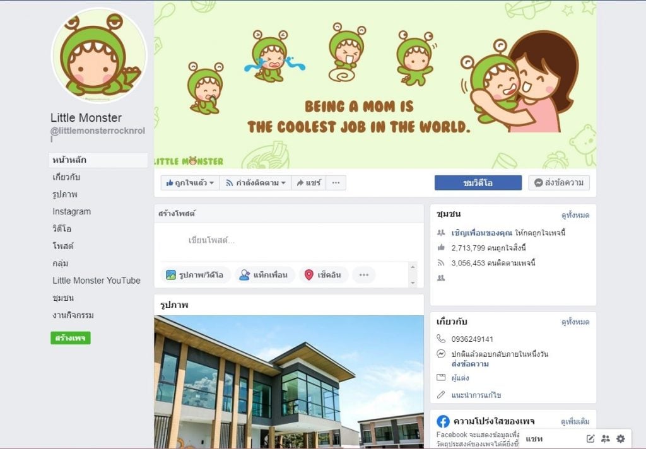Screen dimensions: 646x449
Task: Click the three-dot more actions button under cover
Action: click(336, 183)
